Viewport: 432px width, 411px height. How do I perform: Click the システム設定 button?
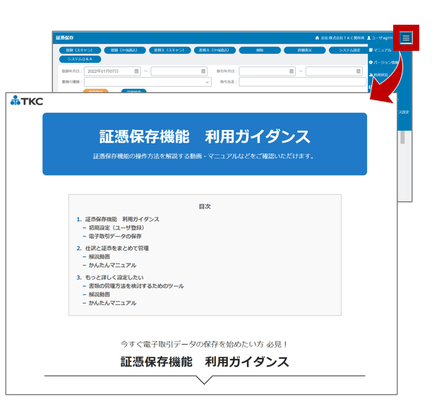(x=349, y=50)
